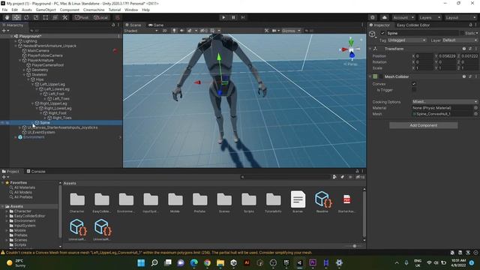Viewport: 480px width, 270px height.
Task: Open the File menu
Action: click(4, 10)
